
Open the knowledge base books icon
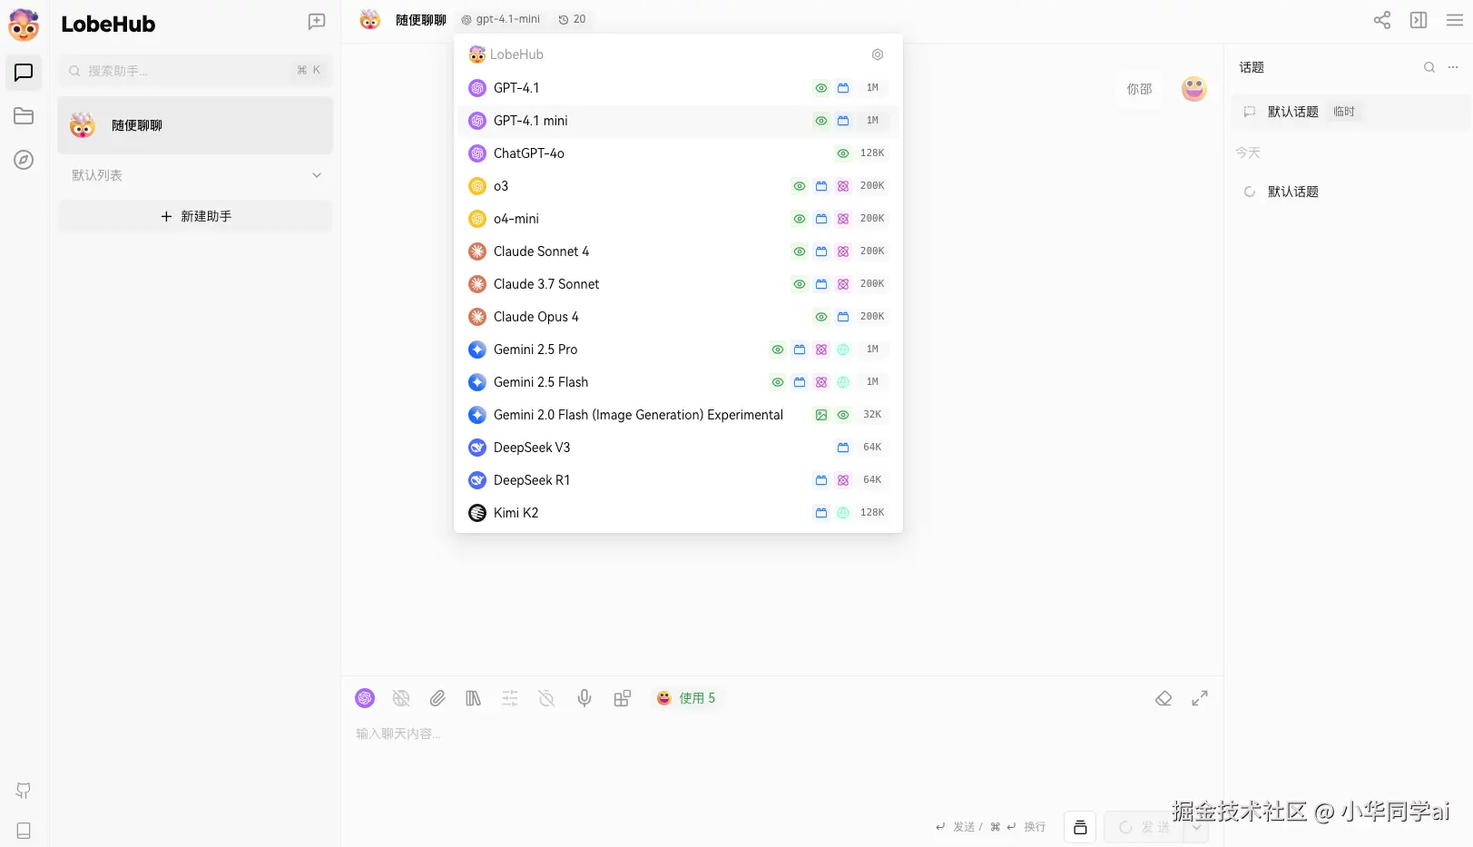point(474,698)
